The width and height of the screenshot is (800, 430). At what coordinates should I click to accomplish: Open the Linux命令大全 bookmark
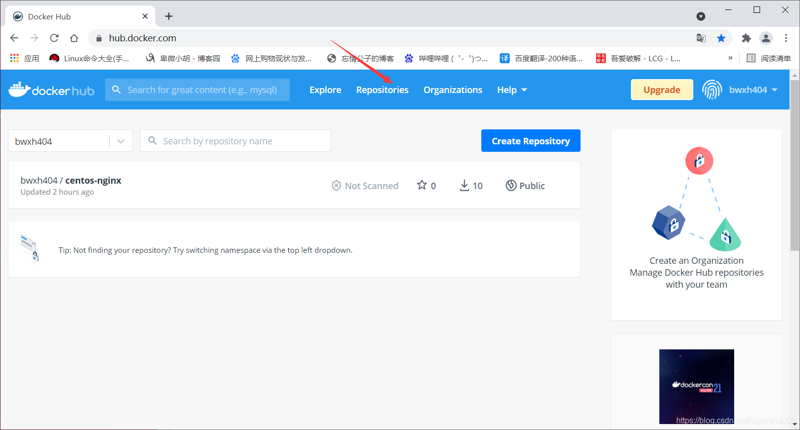pos(89,58)
